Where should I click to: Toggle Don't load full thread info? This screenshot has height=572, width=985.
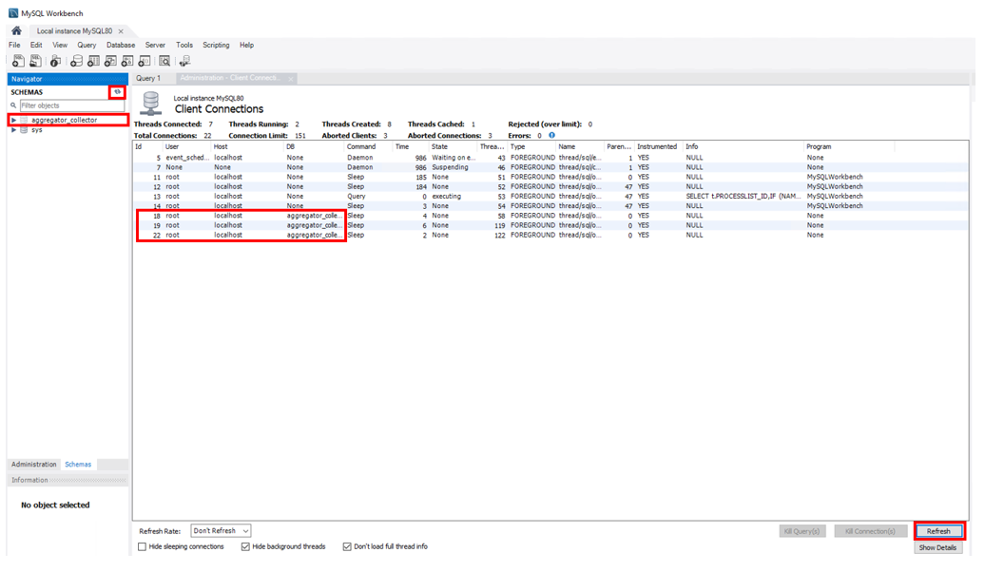(x=347, y=547)
